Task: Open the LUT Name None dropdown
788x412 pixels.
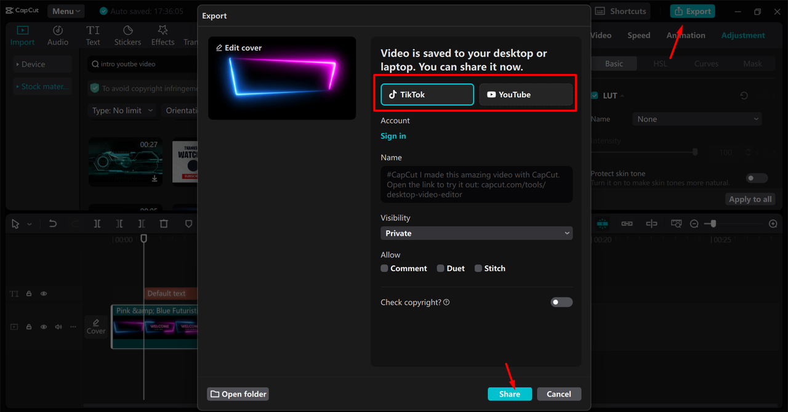Action: (697, 119)
